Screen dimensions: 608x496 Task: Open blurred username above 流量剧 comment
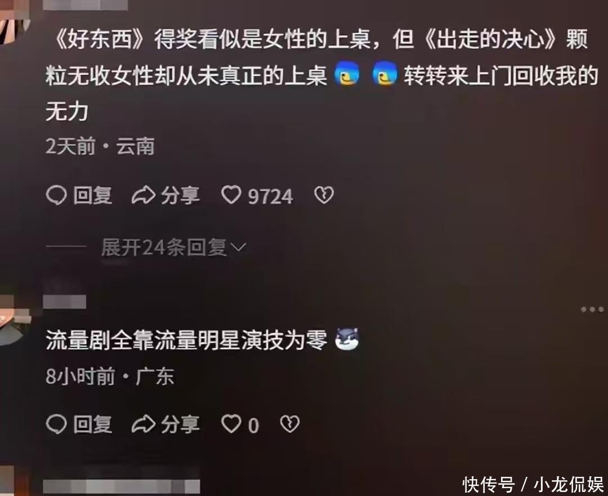click(x=64, y=301)
